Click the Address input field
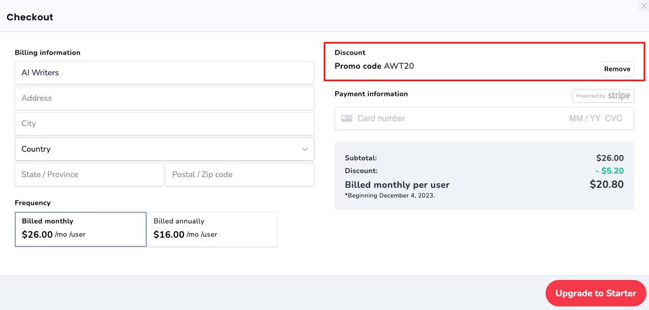 pyautogui.click(x=164, y=98)
